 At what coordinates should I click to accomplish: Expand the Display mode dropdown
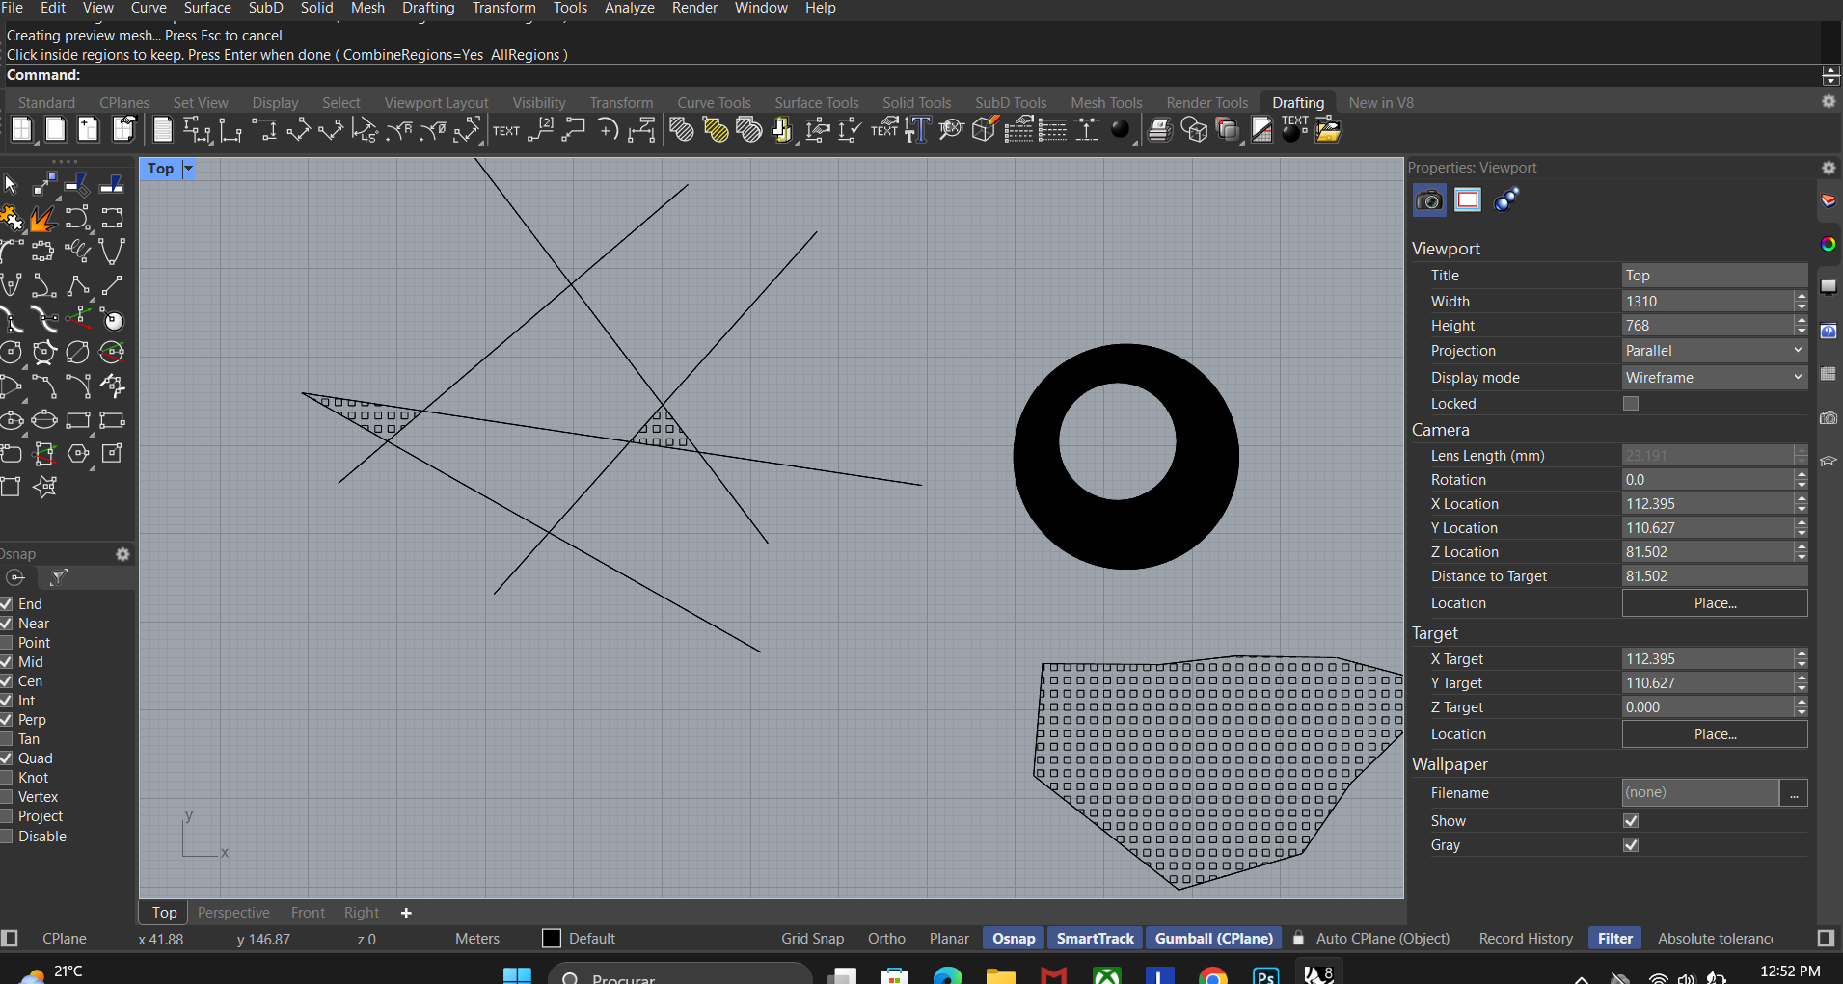tap(1714, 378)
